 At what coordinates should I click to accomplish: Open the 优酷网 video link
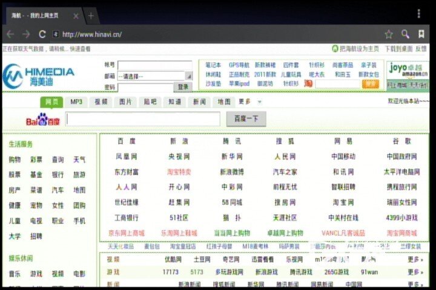coord(173,259)
